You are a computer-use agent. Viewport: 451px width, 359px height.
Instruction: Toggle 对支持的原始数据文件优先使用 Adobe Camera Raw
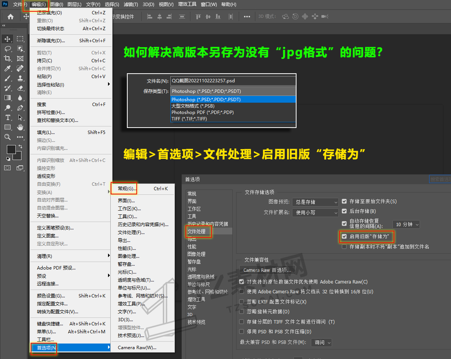tap(242, 282)
